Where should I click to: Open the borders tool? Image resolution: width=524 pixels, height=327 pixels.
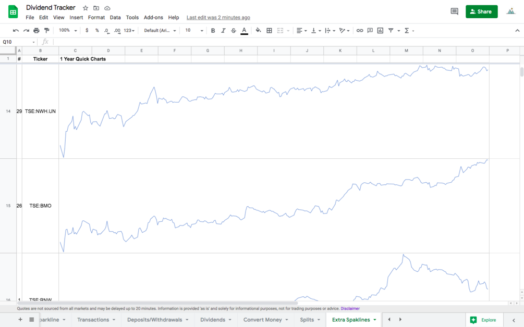[269, 30]
